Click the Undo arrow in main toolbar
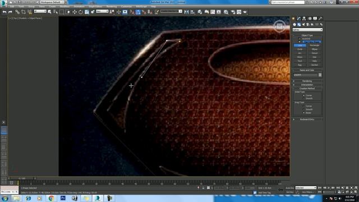This screenshot has width=359, height=202. click(4, 12)
